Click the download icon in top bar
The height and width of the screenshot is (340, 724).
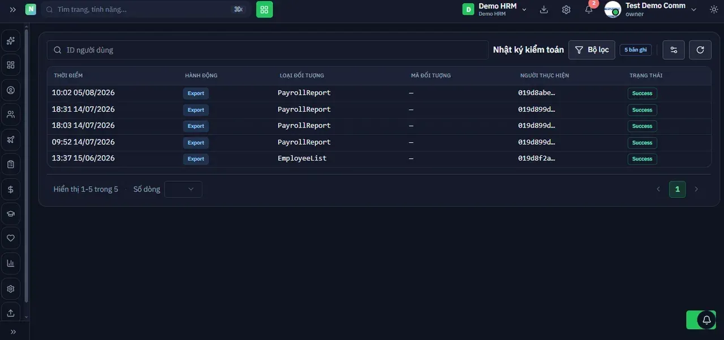point(544,10)
